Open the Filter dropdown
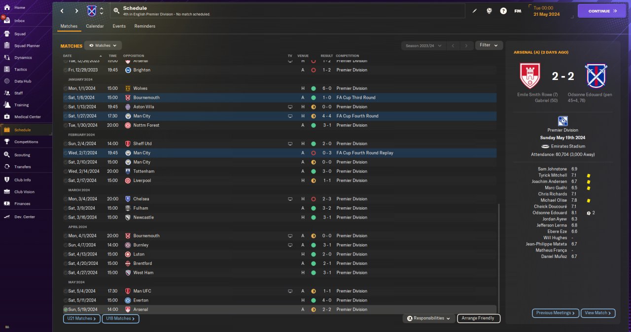Image resolution: width=631 pixels, height=332 pixels. click(x=489, y=45)
